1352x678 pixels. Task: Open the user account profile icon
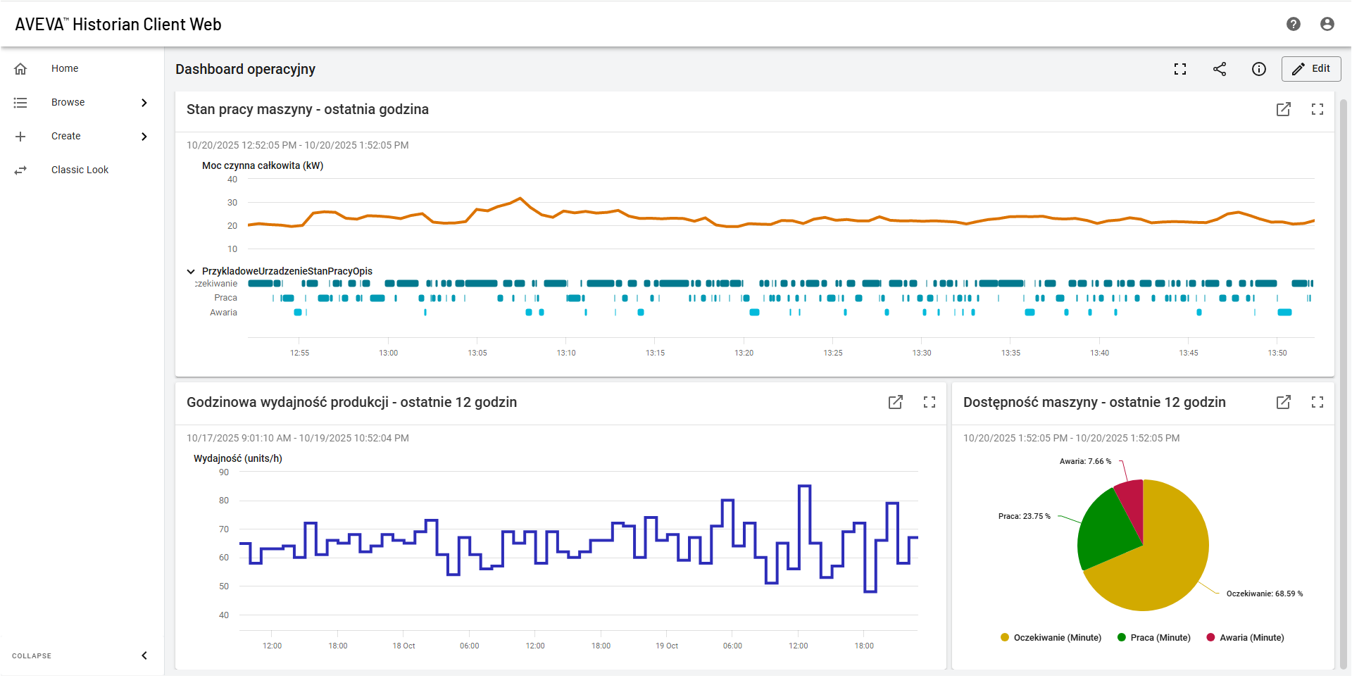tap(1327, 24)
